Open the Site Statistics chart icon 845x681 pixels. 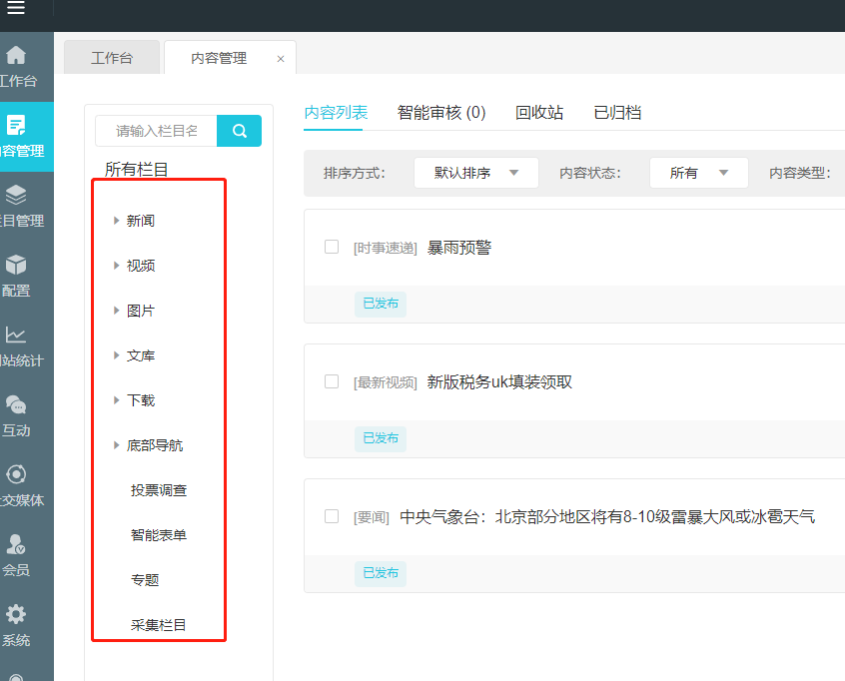[16, 336]
